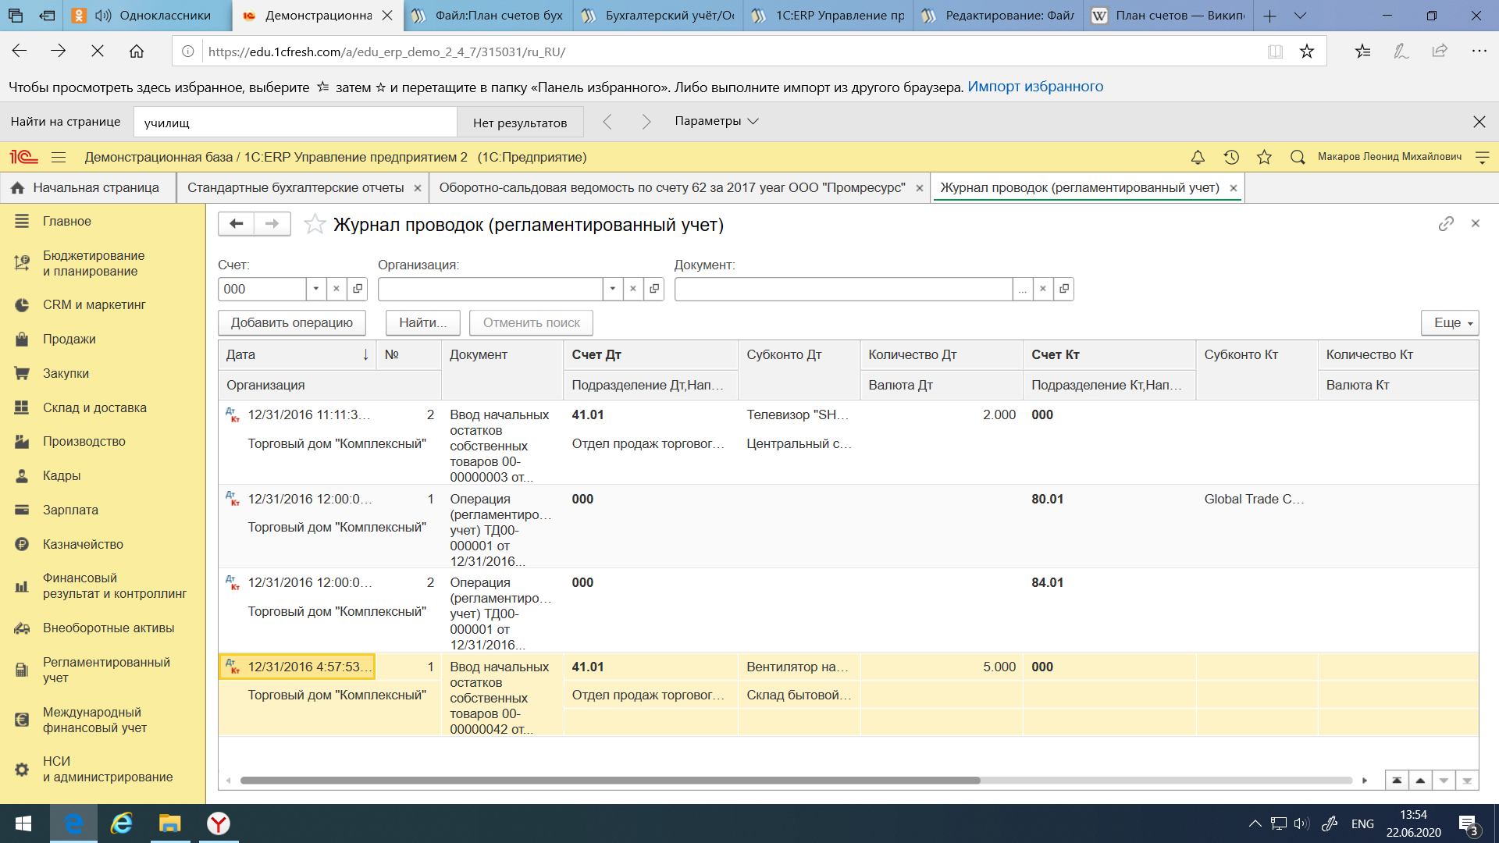Open browser home page
The image size is (1499, 843).
[x=137, y=51]
